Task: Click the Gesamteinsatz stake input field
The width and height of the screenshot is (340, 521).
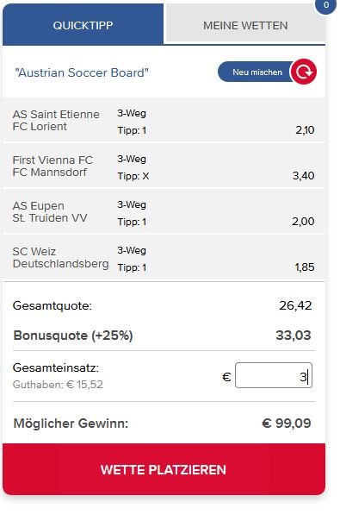Action: (274, 375)
